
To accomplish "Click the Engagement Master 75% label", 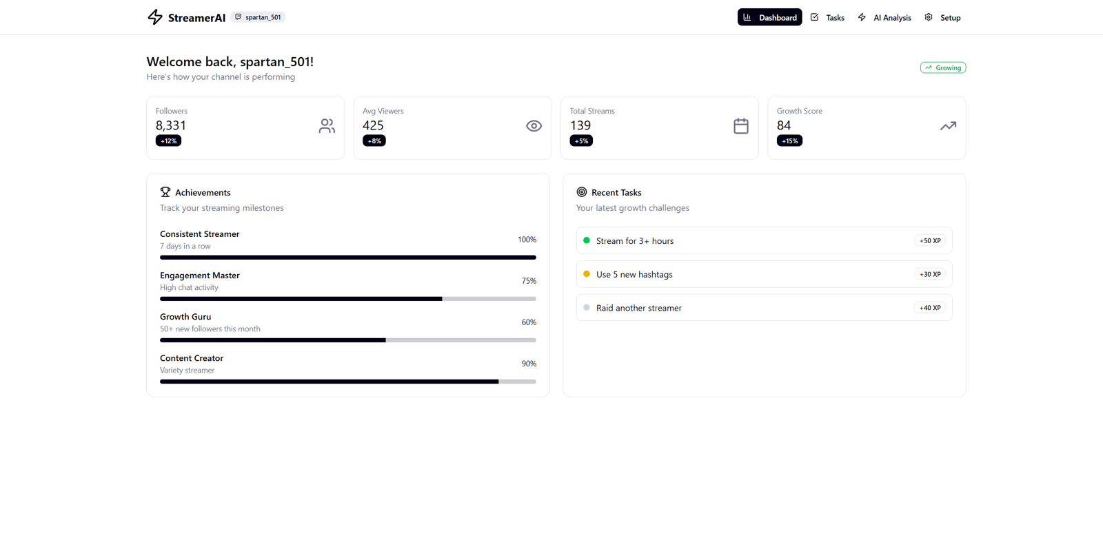I will coord(529,281).
